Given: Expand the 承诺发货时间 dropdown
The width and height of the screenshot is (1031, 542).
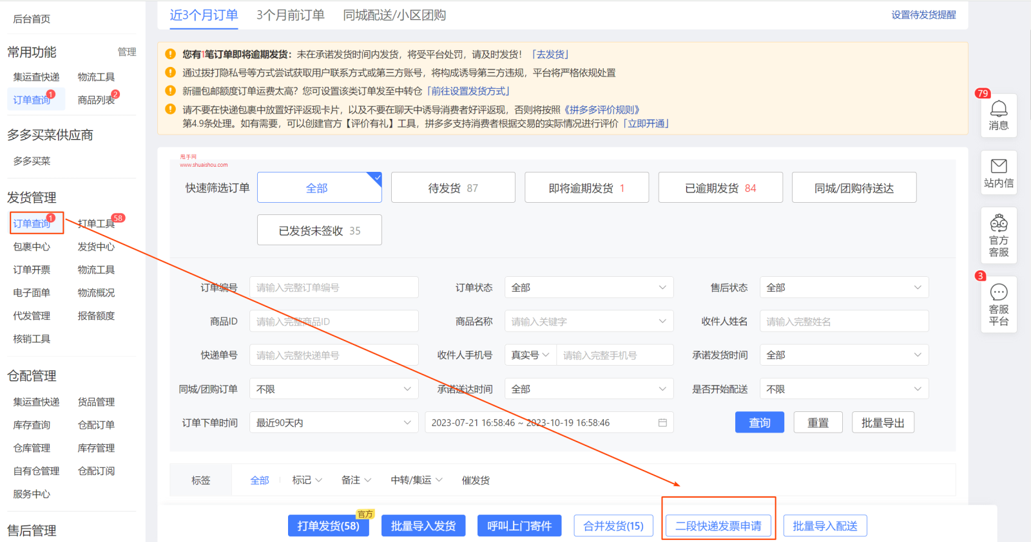Looking at the screenshot, I should (x=844, y=355).
